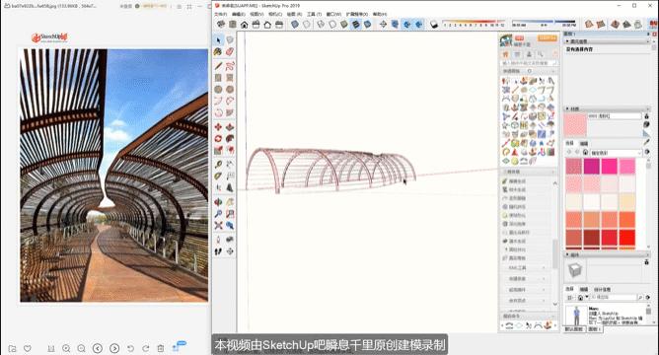This screenshot has width=659, height=355.
Task: Collapse the materials panel header triangle
Action: pyautogui.click(x=567, y=108)
